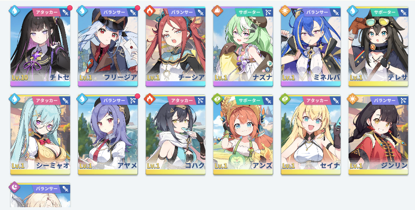This screenshot has width=415, height=210.
Task: Select the セイナ character card
Action: (311, 135)
